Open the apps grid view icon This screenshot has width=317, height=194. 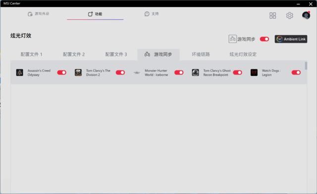tap(272, 15)
